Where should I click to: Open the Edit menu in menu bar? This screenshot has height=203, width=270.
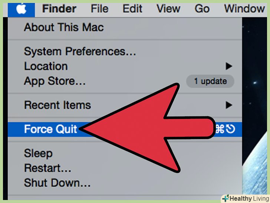coord(132,9)
